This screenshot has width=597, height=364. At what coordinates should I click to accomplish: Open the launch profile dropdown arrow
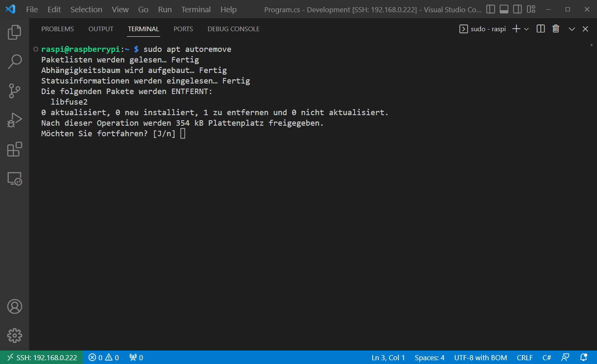(527, 29)
